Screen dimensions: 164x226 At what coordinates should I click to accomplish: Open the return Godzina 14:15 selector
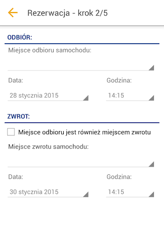click(x=130, y=192)
